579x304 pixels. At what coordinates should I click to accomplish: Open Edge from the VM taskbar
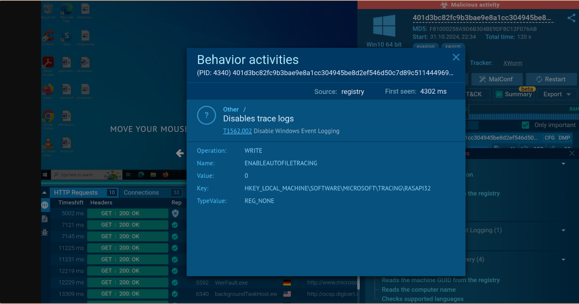point(141,175)
